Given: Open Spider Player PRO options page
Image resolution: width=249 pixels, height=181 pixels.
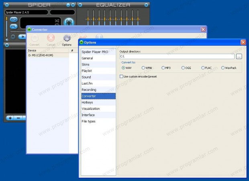Looking at the screenshot, I should 98,52.
